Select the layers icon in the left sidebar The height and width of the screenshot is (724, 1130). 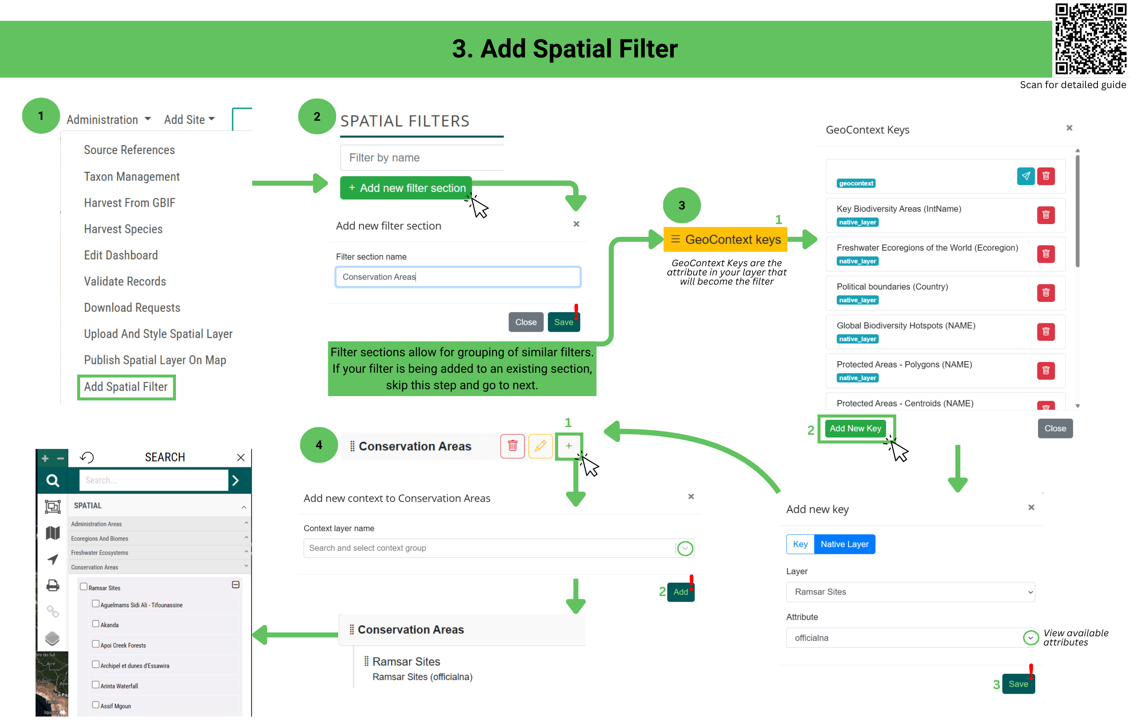pos(52,638)
